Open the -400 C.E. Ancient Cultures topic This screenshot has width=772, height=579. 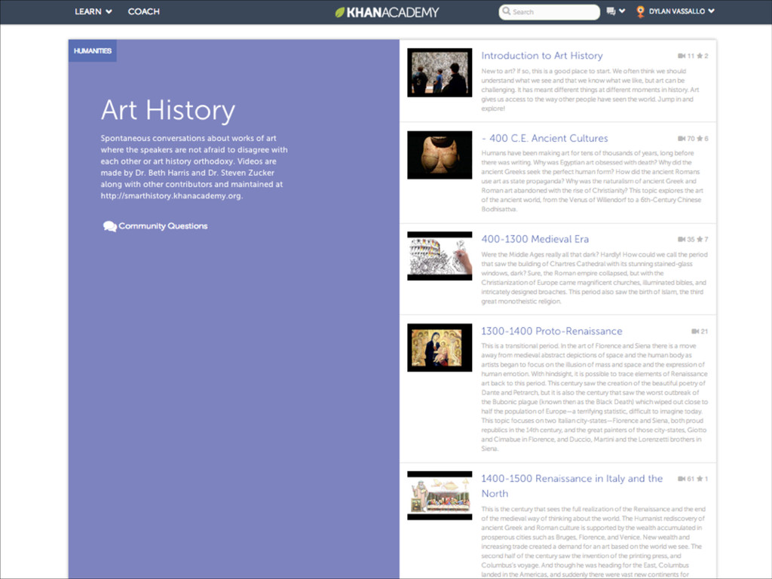[544, 139]
